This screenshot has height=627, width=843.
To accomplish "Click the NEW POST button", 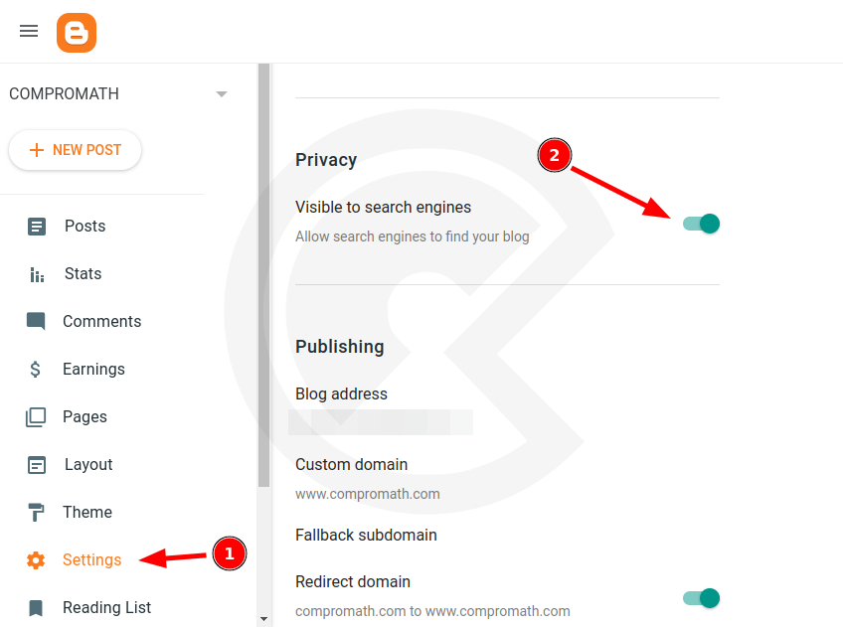I will point(75,149).
